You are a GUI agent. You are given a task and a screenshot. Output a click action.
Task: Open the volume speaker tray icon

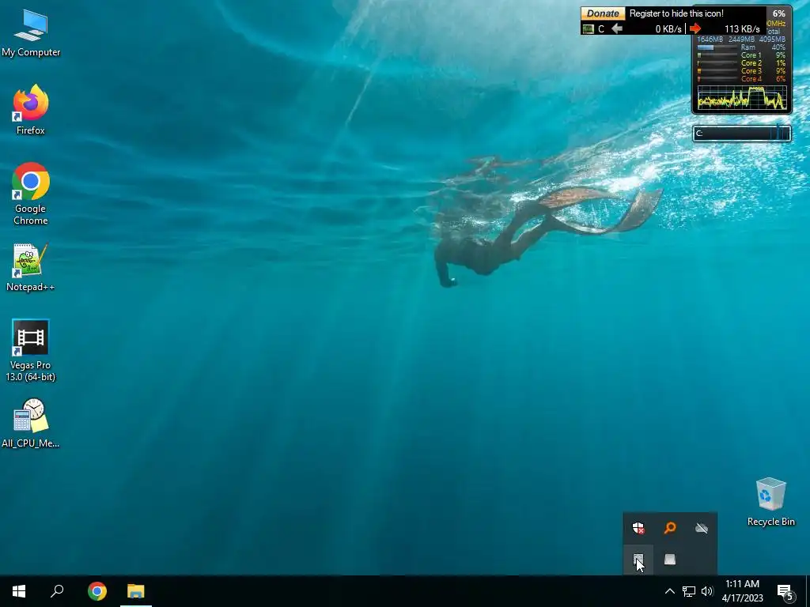tap(707, 591)
